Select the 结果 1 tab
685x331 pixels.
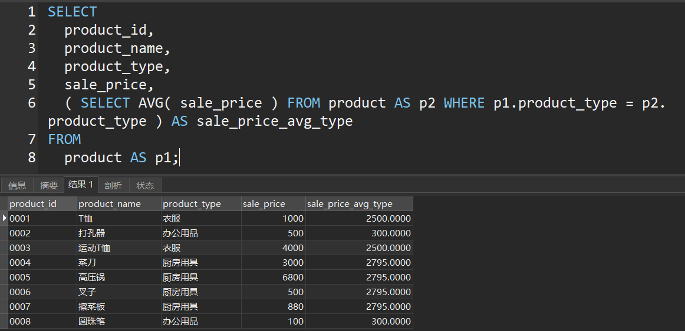81,185
